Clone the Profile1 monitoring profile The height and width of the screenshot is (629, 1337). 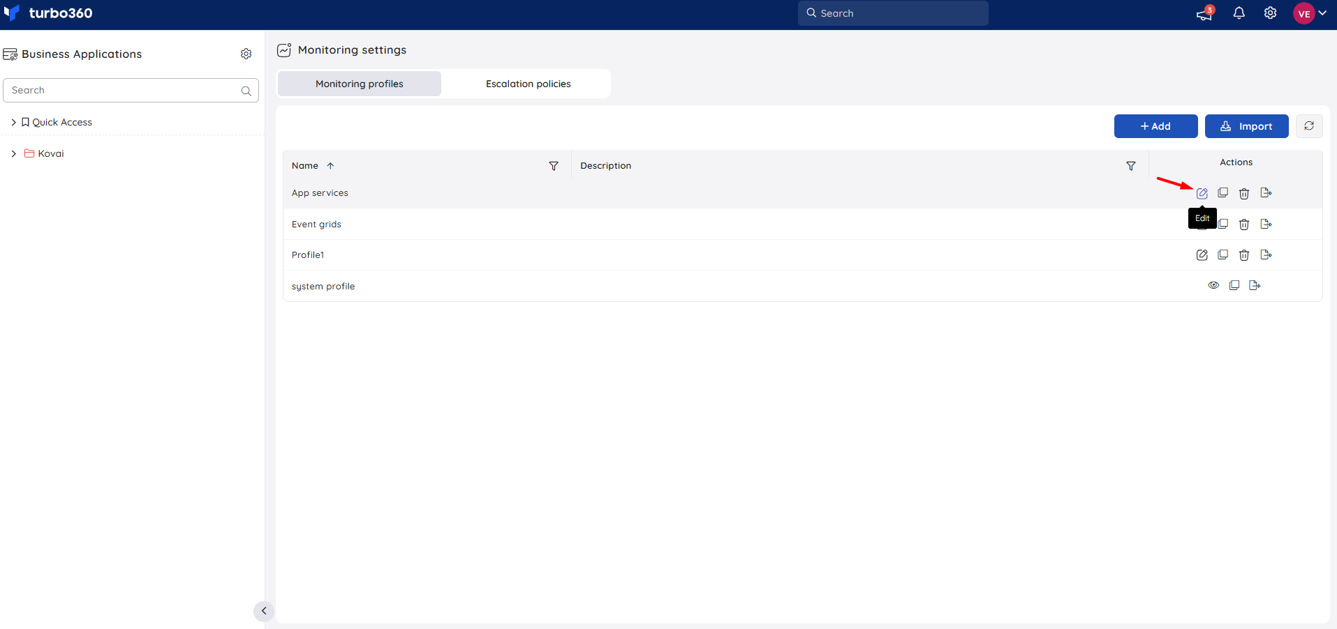pyautogui.click(x=1222, y=255)
